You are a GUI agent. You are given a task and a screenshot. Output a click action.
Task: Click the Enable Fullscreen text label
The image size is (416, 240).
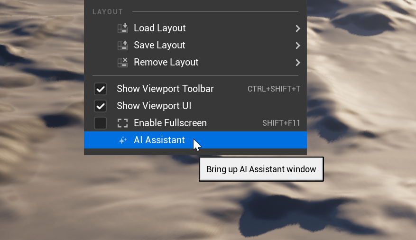[170, 123]
